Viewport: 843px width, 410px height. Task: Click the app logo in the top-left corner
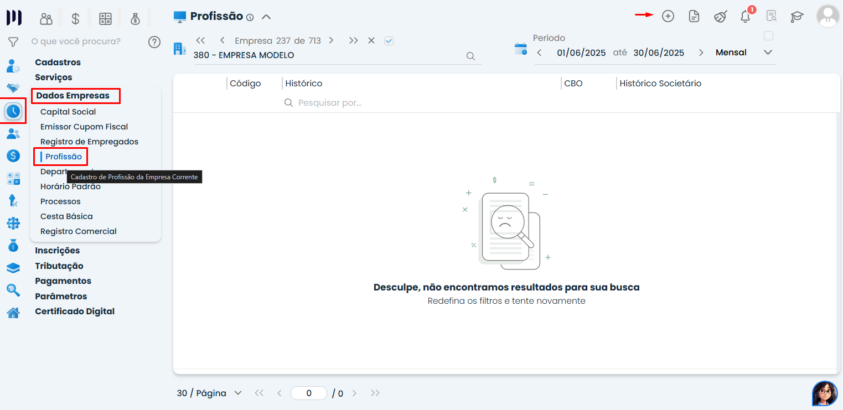14,17
